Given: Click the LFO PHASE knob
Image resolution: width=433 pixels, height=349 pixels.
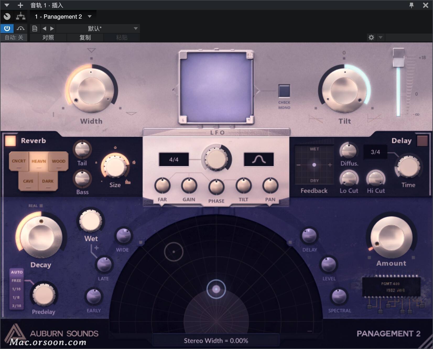Looking at the screenshot, I should click(x=216, y=187).
